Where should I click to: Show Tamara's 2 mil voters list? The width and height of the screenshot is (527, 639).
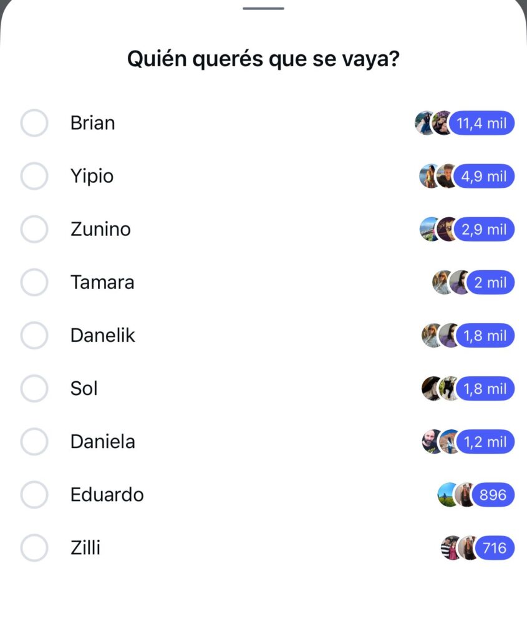pos(490,283)
